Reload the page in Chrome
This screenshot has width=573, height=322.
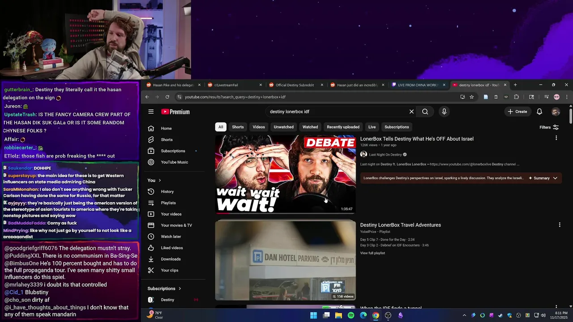[167, 97]
